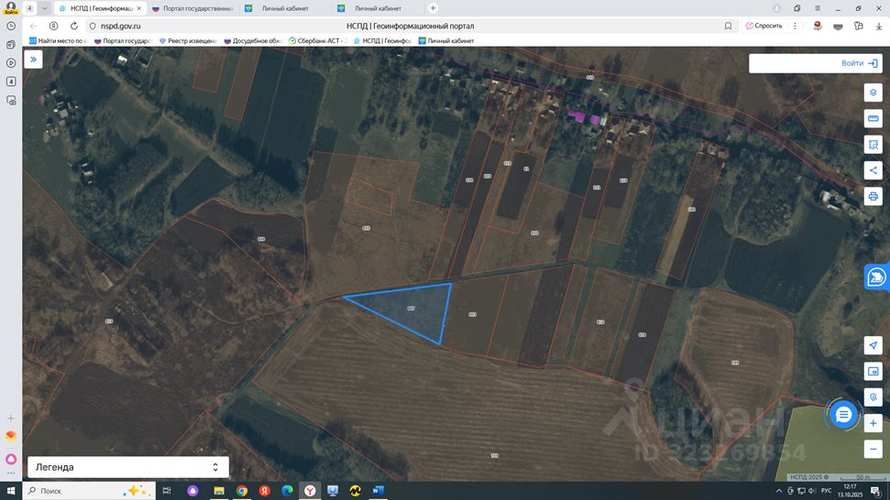Screen dimensions: 890x500
Task: Select the ruler measurement tool
Action: pos(873,118)
